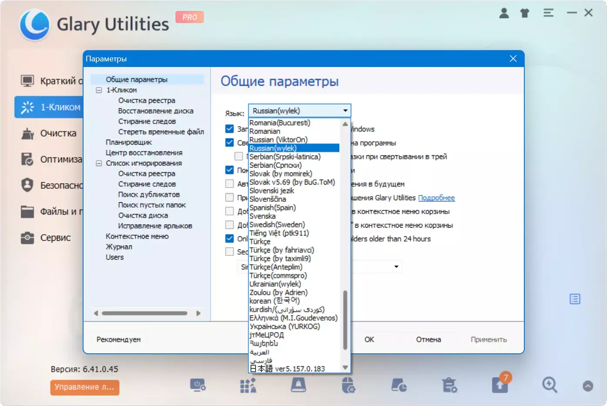This screenshot has width=607, height=406.
Task: Tick the 'при свертывании в трей' checkbox
Action: click(238, 156)
